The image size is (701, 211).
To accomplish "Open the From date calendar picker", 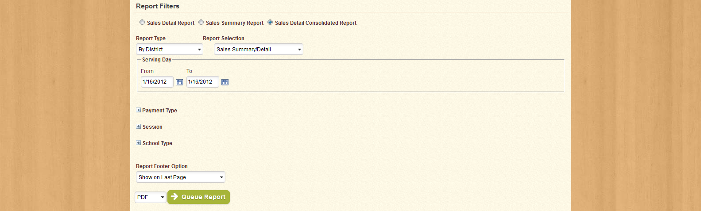I will [x=179, y=82].
